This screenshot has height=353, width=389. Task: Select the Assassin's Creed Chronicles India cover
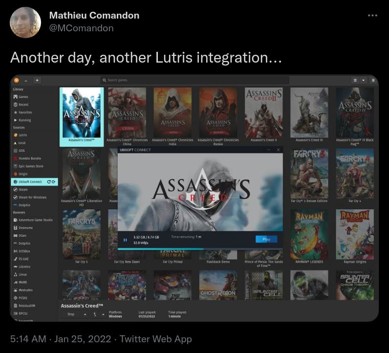(173, 112)
